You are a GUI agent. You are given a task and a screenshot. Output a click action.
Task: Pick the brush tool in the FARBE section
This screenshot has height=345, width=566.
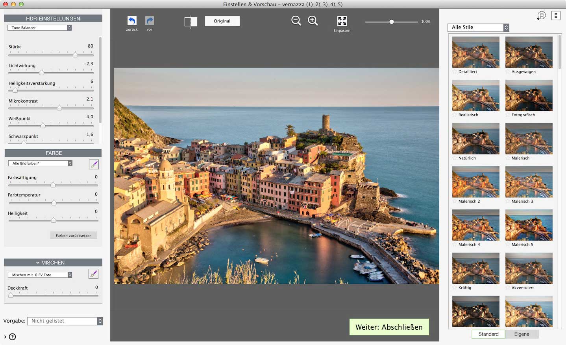point(94,164)
